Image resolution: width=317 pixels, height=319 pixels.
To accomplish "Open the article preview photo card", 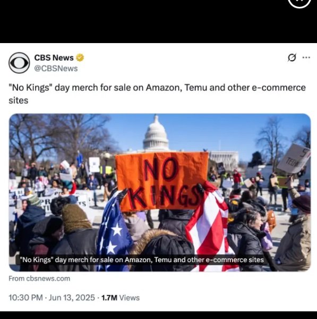I will click(x=160, y=192).
